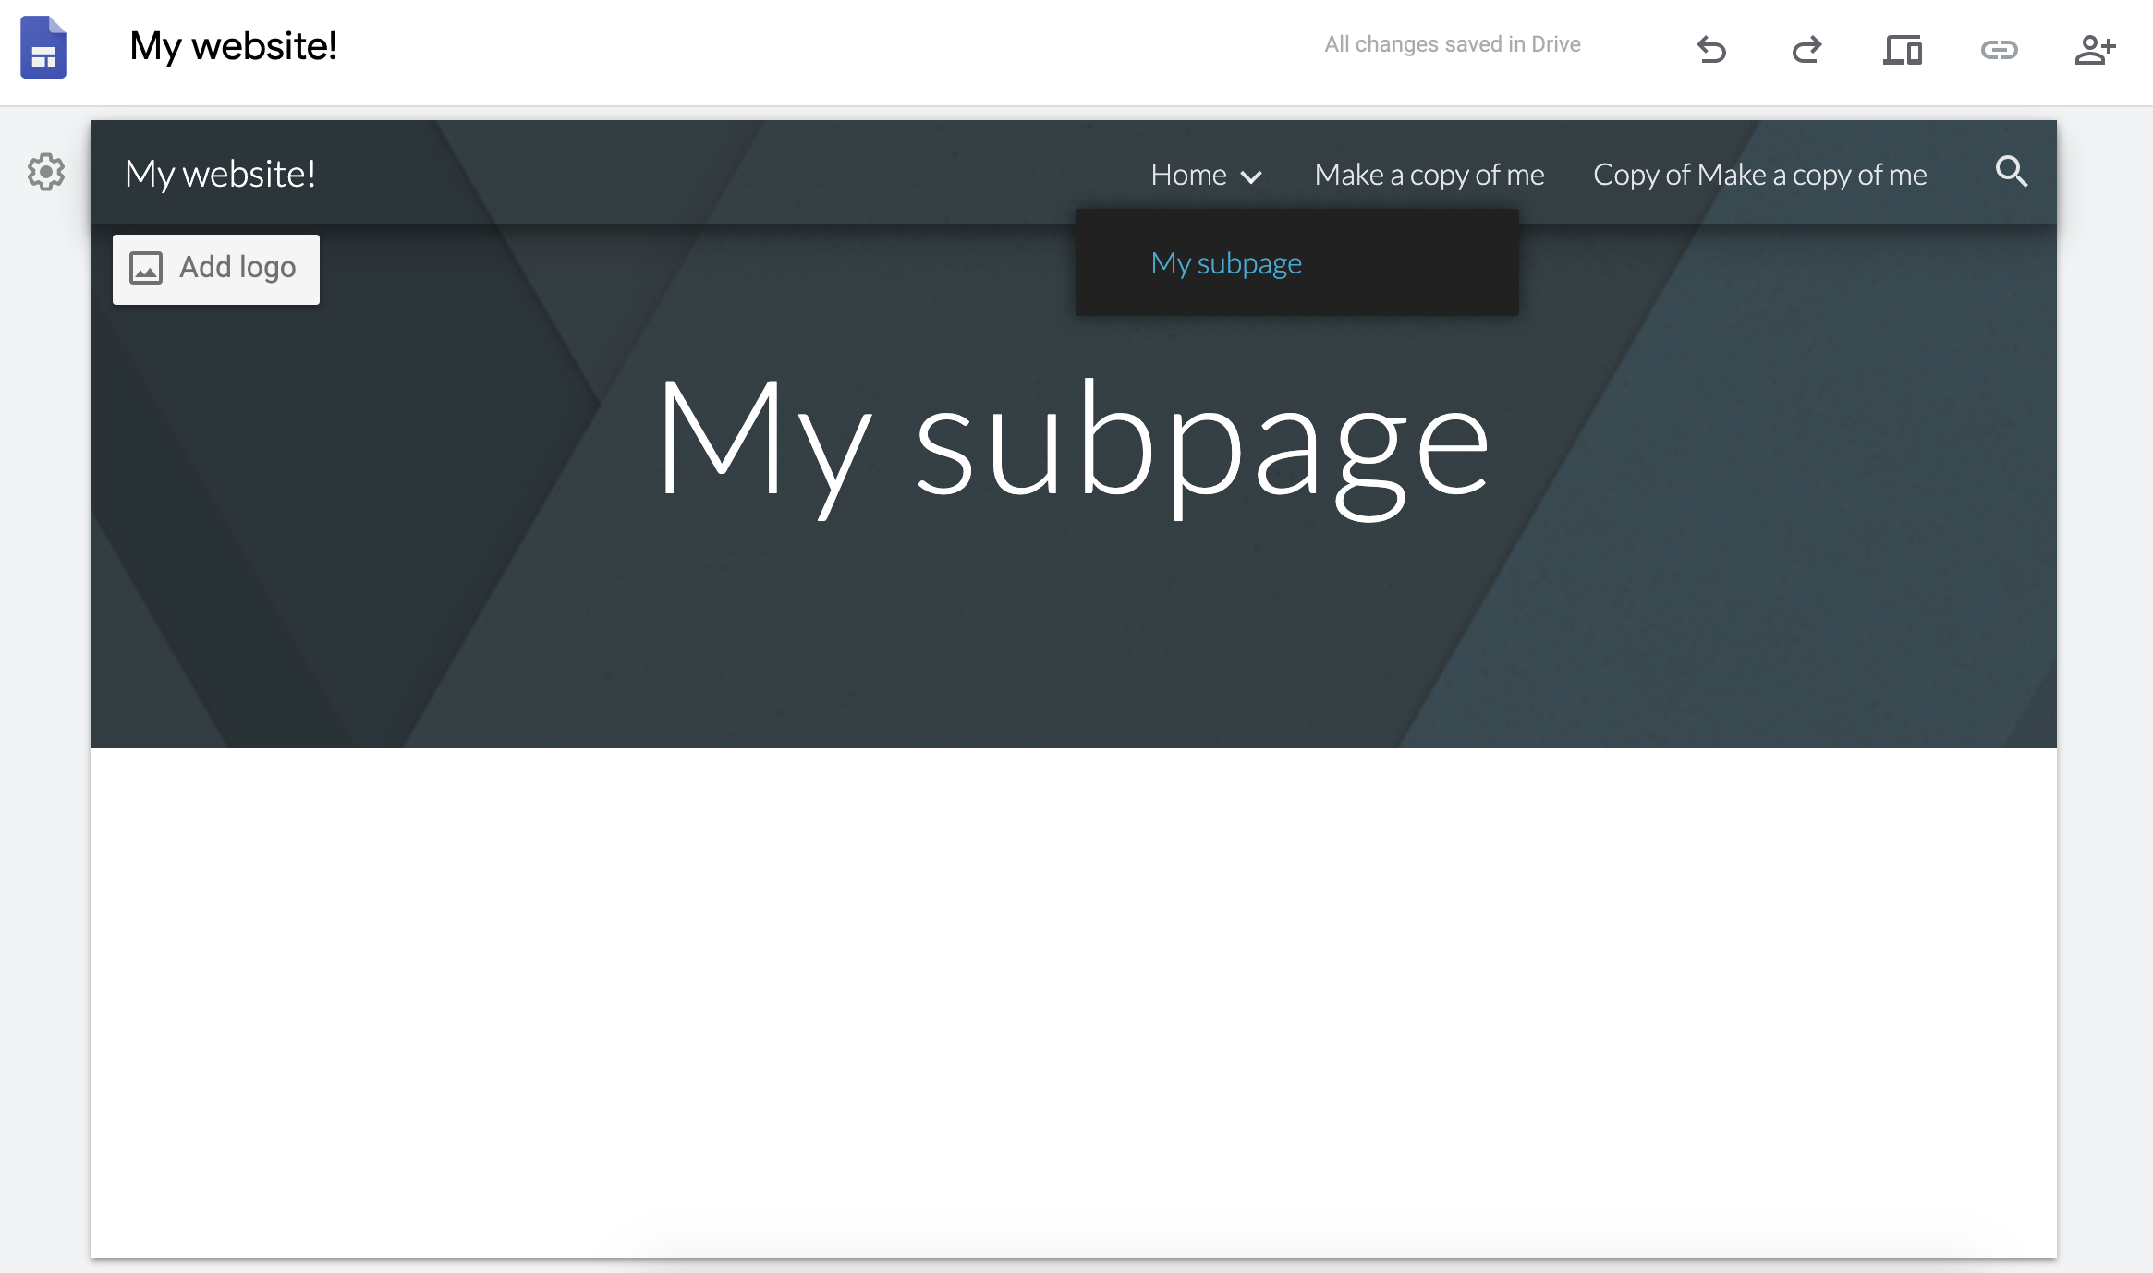Screen dimensions: 2153x1273
Task: Open site search in navigation bar
Action: coord(2011,172)
